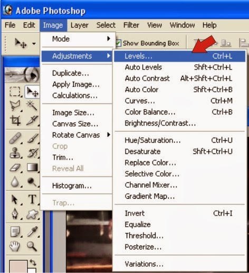This screenshot has height=273, width=249.
Task: Click the Photoshop feather logo atop the toolbox
Action: coord(22,75)
